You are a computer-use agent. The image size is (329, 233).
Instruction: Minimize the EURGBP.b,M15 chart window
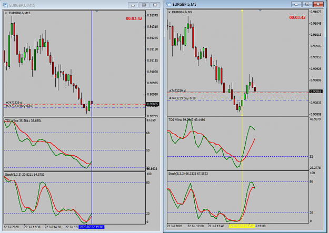(133, 5)
